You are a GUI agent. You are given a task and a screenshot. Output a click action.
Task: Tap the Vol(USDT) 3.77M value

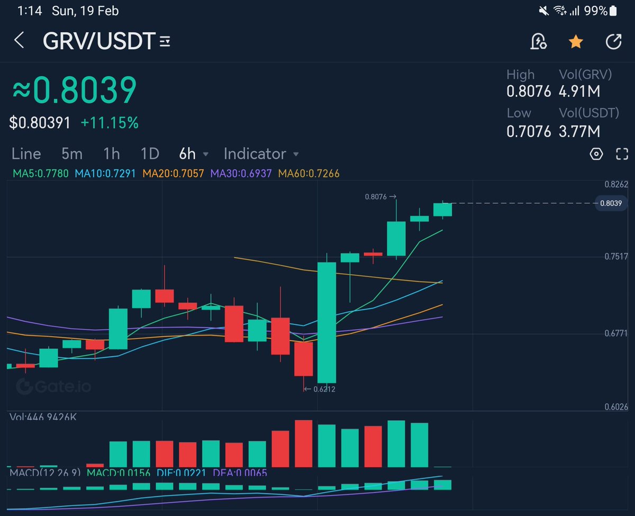(579, 131)
